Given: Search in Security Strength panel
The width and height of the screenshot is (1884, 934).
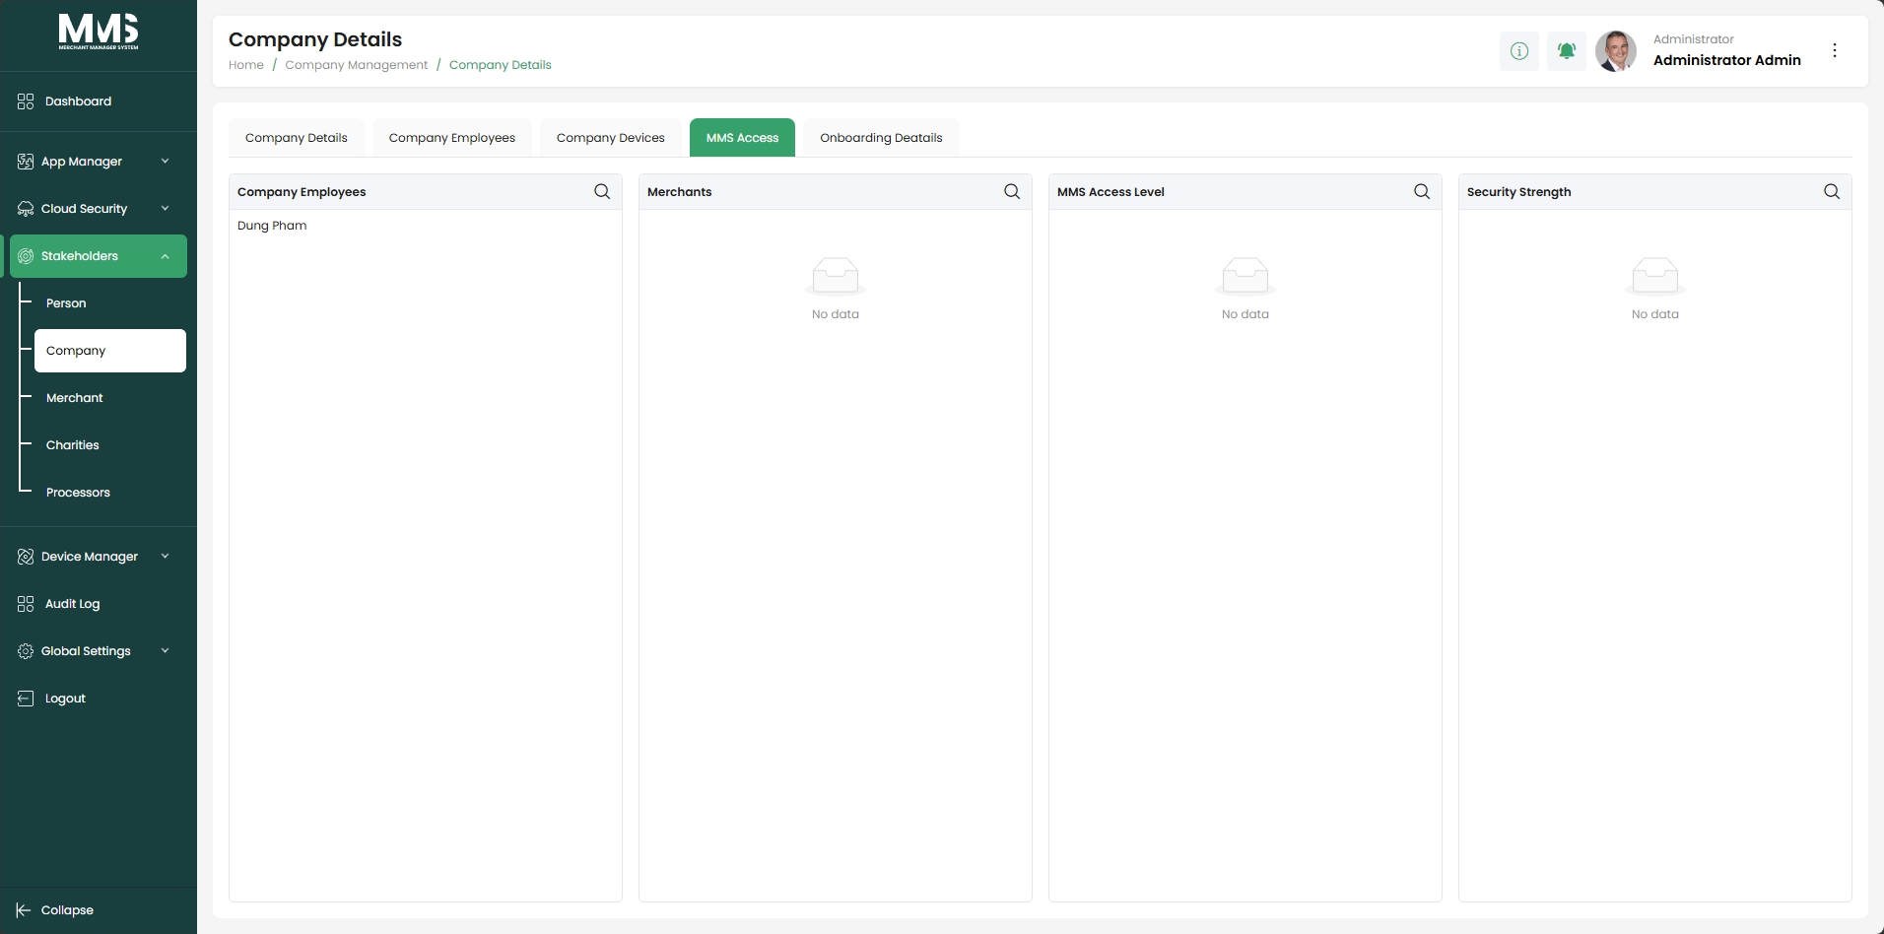Looking at the screenshot, I should pos(1832,192).
